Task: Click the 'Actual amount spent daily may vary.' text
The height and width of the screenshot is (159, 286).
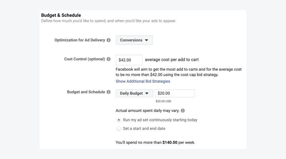Action: point(147,110)
